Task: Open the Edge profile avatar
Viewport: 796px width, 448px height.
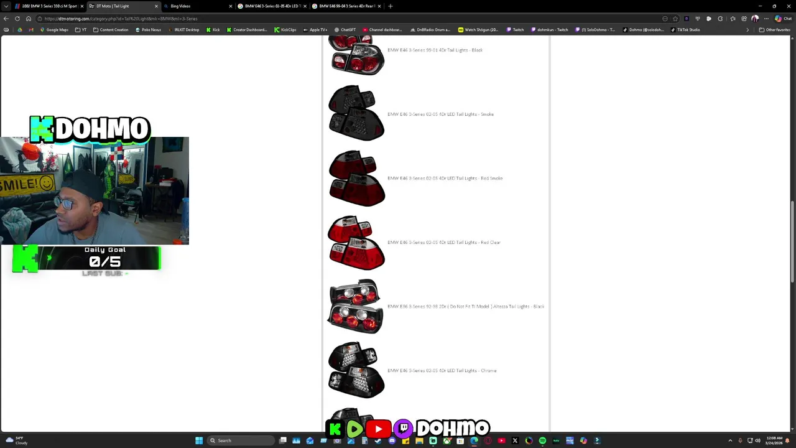Action: coord(755,19)
